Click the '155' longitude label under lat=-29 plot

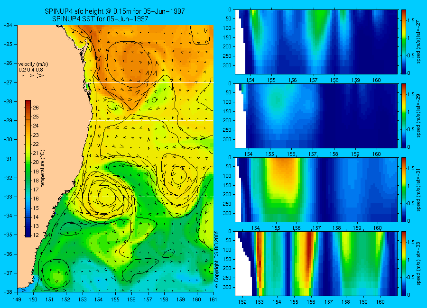click(270, 154)
